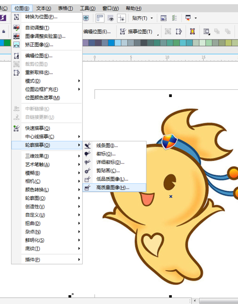Choose 转换为位图(P)... menu entry
Screen dimensions: 238x304
point(47,17)
